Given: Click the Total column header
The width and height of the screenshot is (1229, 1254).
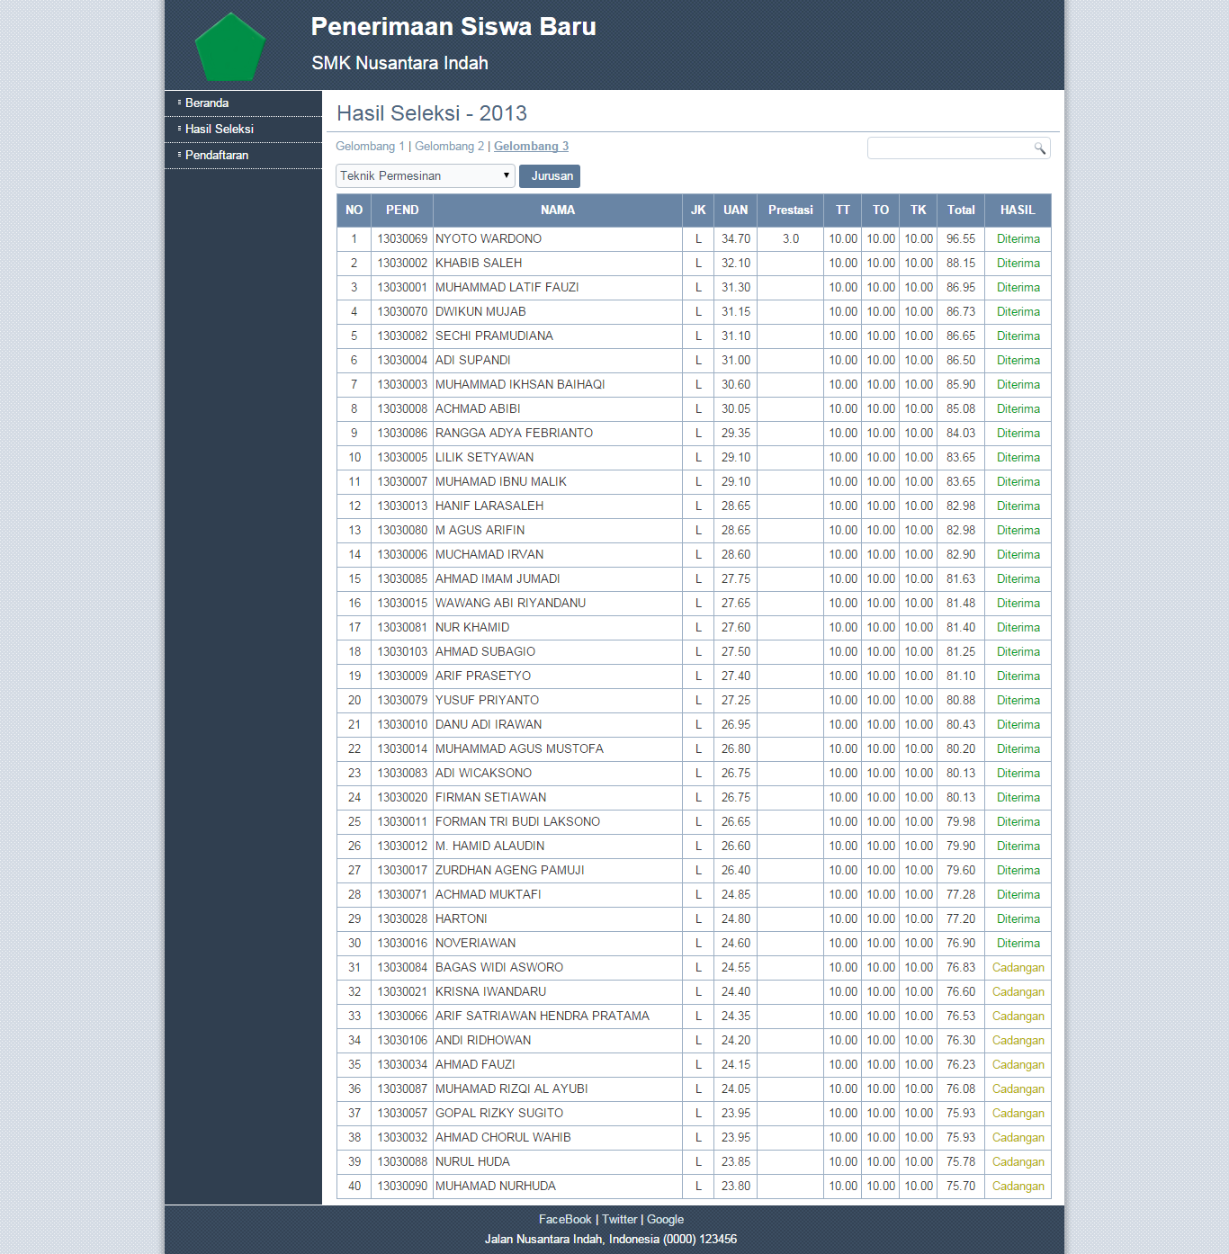Looking at the screenshot, I should pyautogui.click(x=961, y=210).
